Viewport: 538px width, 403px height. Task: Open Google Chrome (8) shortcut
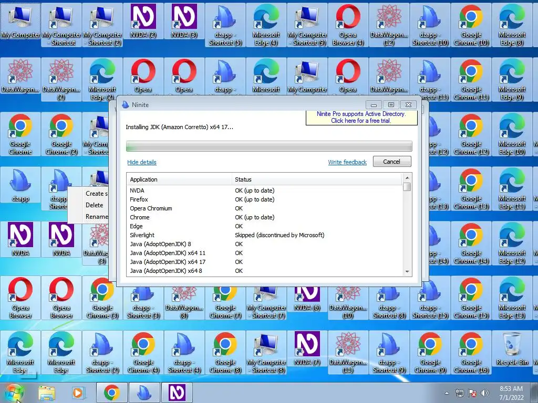(225, 353)
